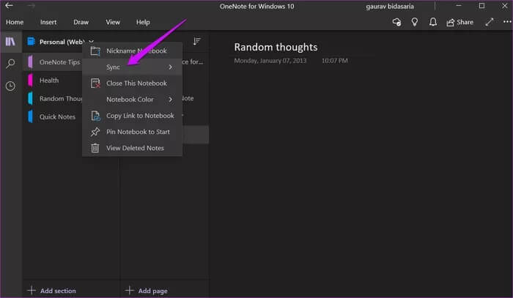Image resolution: width=513 pixels, height=298 pixels.
Task: Open the search magnifier in the sidebar
Action: pos(10,64)
